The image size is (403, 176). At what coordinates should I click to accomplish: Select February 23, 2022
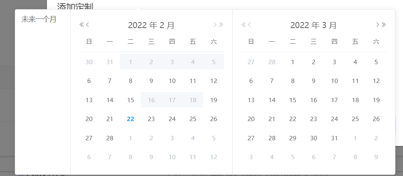pos(151,119)
